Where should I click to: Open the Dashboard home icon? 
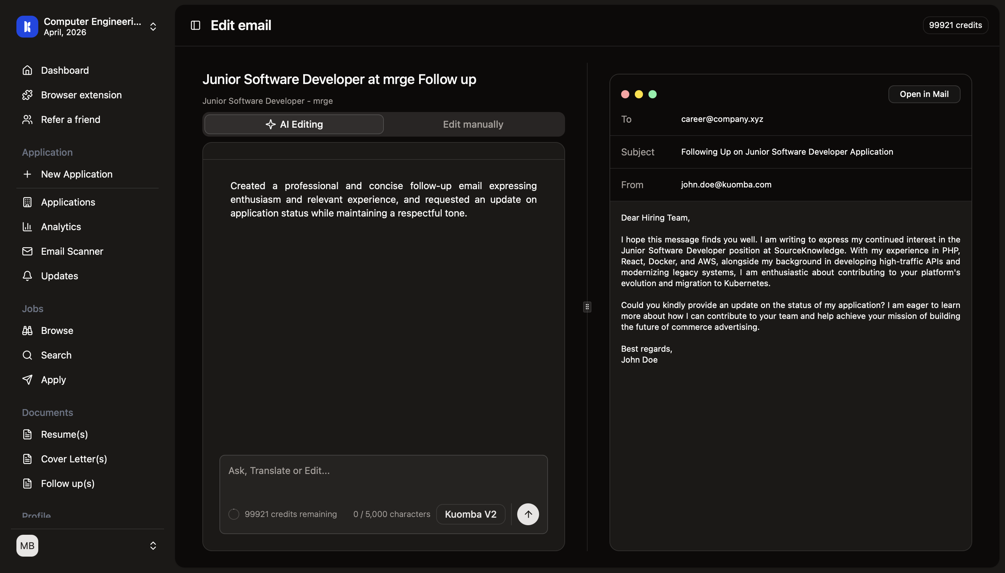point(27,70)
